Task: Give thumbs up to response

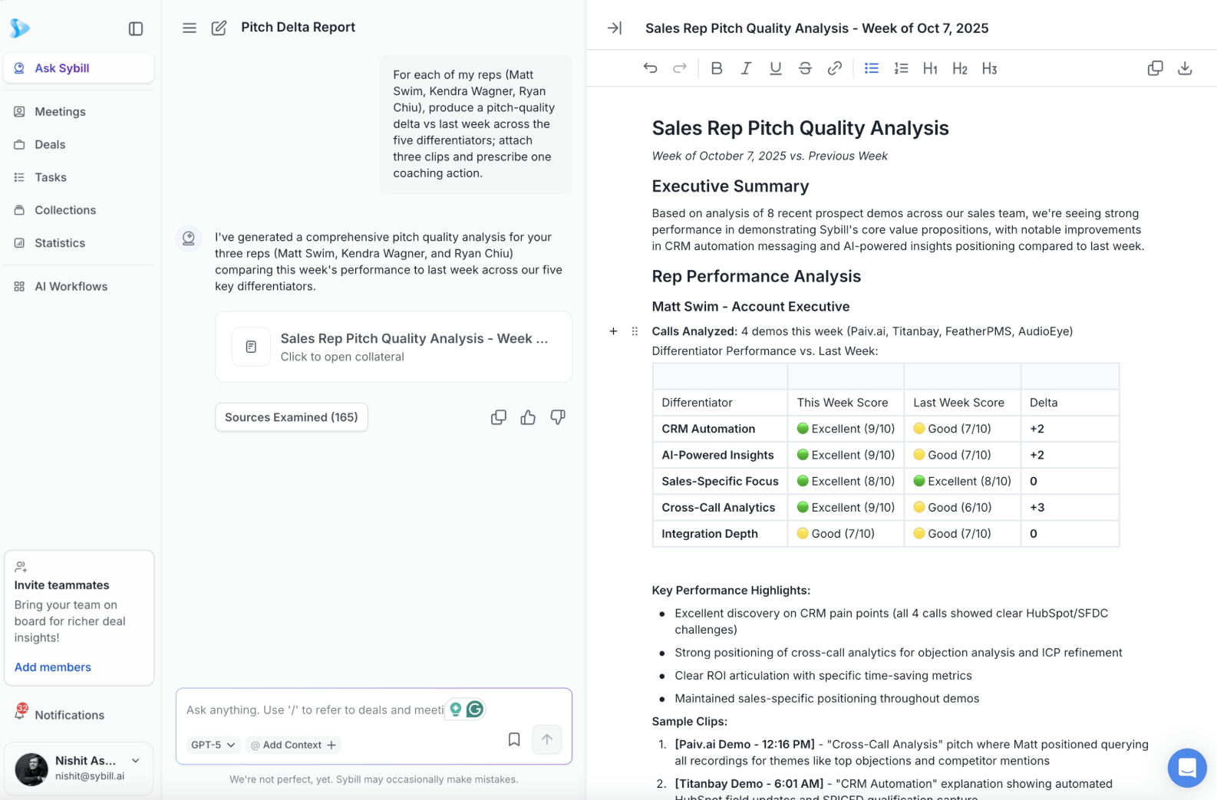Action: (x=528, y=417)
